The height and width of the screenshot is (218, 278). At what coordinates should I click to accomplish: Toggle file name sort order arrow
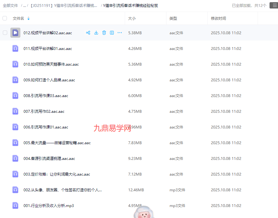[x=29, y=19]
